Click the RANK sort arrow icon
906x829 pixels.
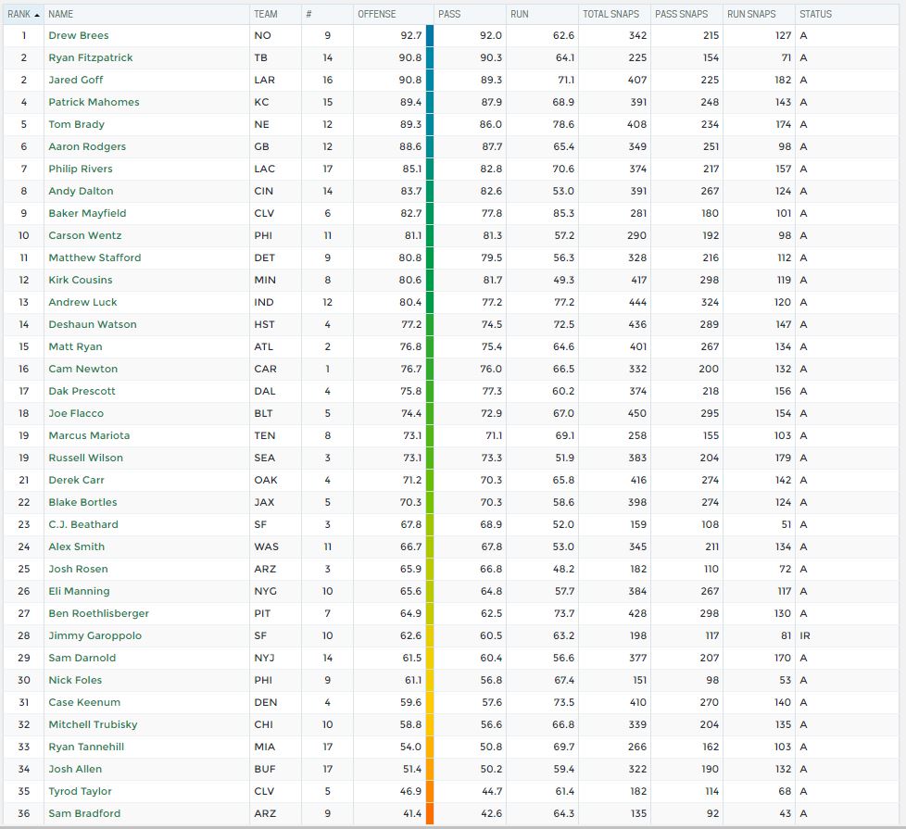coord(36,15)
